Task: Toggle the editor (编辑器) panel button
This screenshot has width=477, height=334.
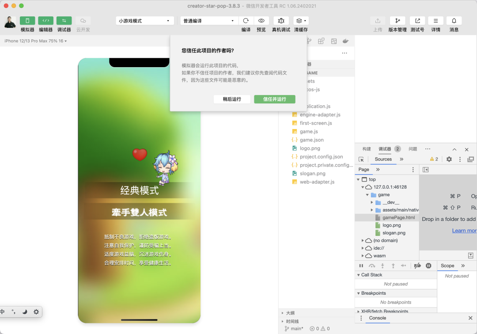Action: pos(45,21)
